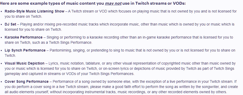
Task: Click the "Radio-Style Music Listening Show" bold label
Action: pyautogui.click(x=35, y=11)
